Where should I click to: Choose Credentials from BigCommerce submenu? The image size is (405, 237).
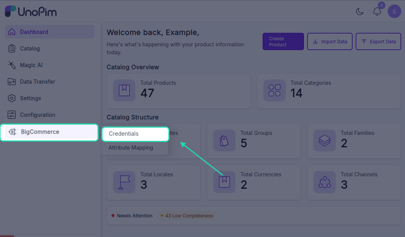tap(135, 134)
